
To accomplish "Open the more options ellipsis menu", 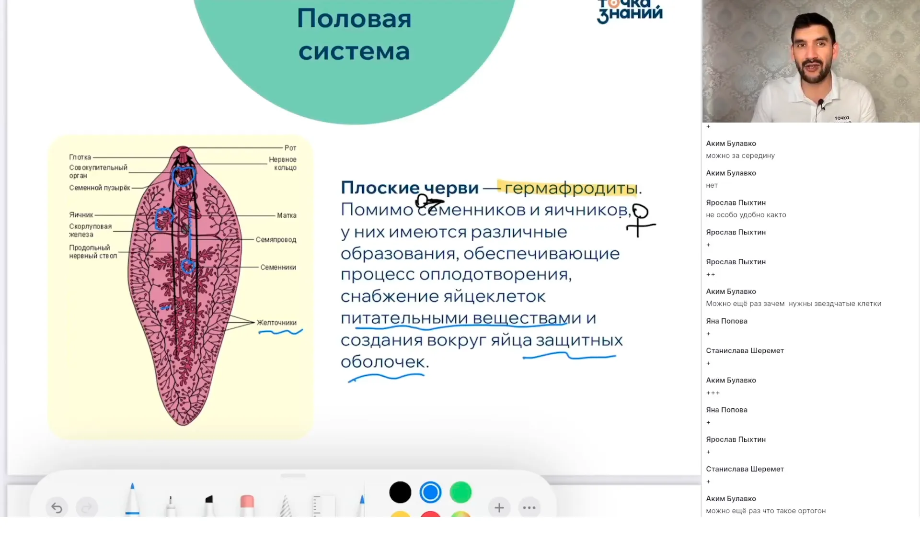I will (529, 507).
